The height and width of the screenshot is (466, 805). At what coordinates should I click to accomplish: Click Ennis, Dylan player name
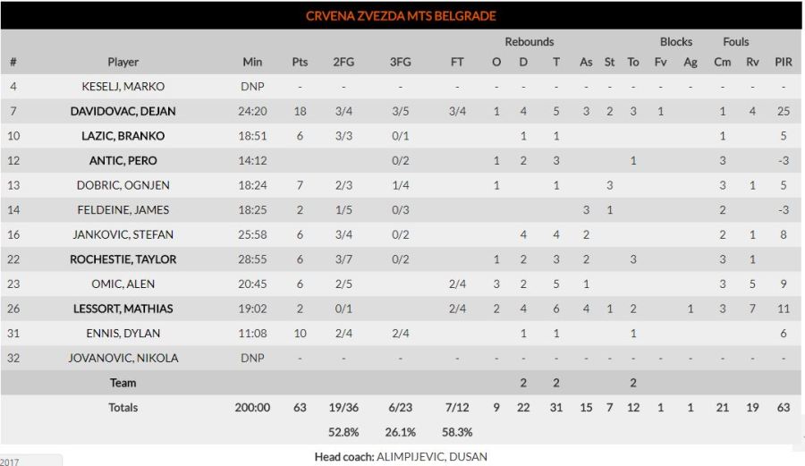[123, 334]
